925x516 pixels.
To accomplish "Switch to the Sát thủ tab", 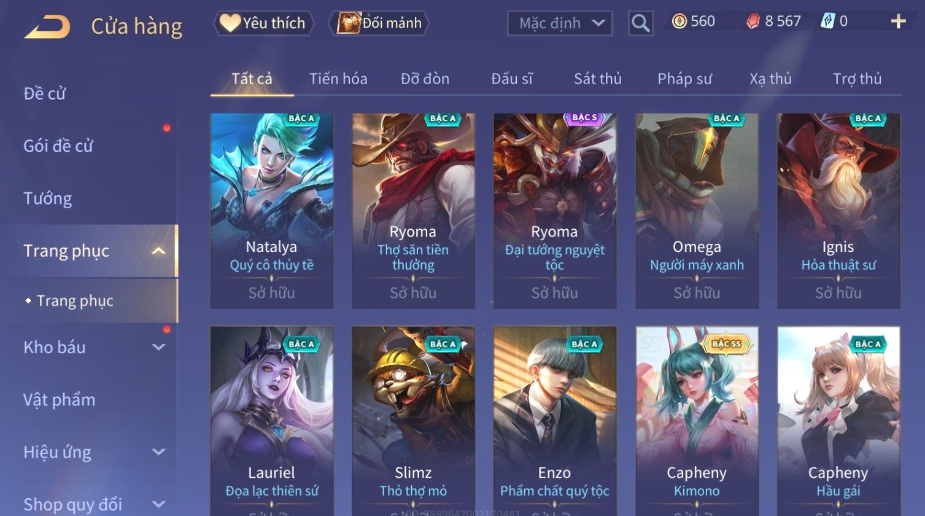I will [x=598, y=79].
